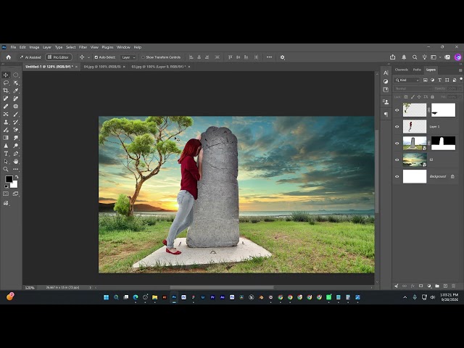Select the Horizontal Type tool
Image resolution: width=464 pixels, height=348 pixels.
click(6, 154)
